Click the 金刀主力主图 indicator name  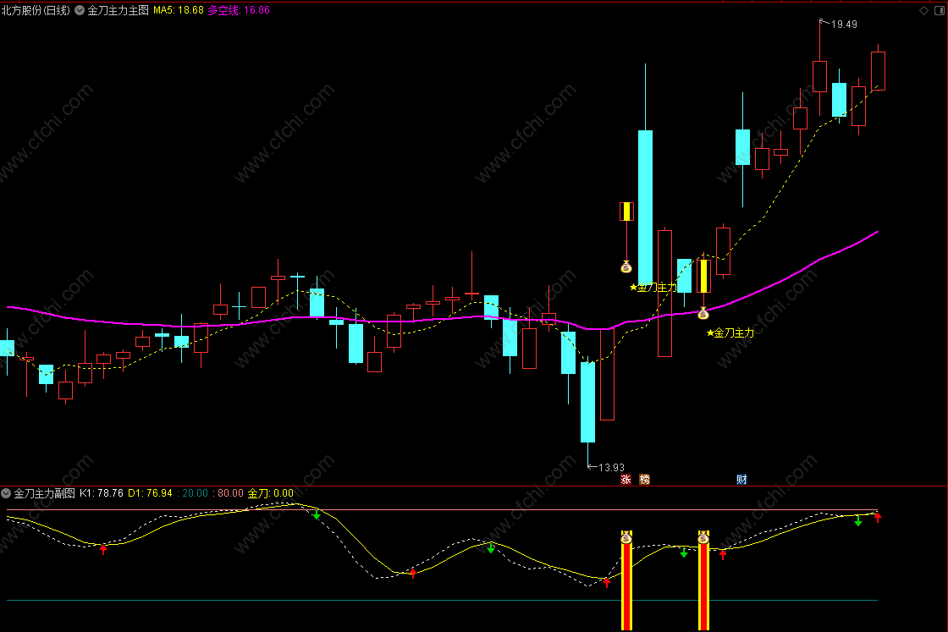point(118,10)
